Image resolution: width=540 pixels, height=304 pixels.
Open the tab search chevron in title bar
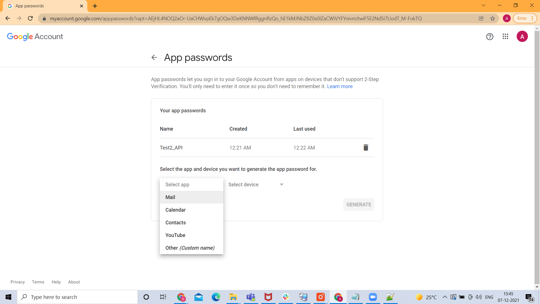point(483,5)
